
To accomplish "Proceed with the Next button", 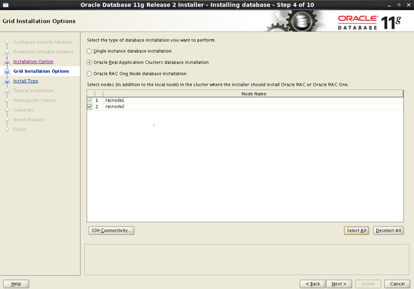I will [x=339, y=284].
